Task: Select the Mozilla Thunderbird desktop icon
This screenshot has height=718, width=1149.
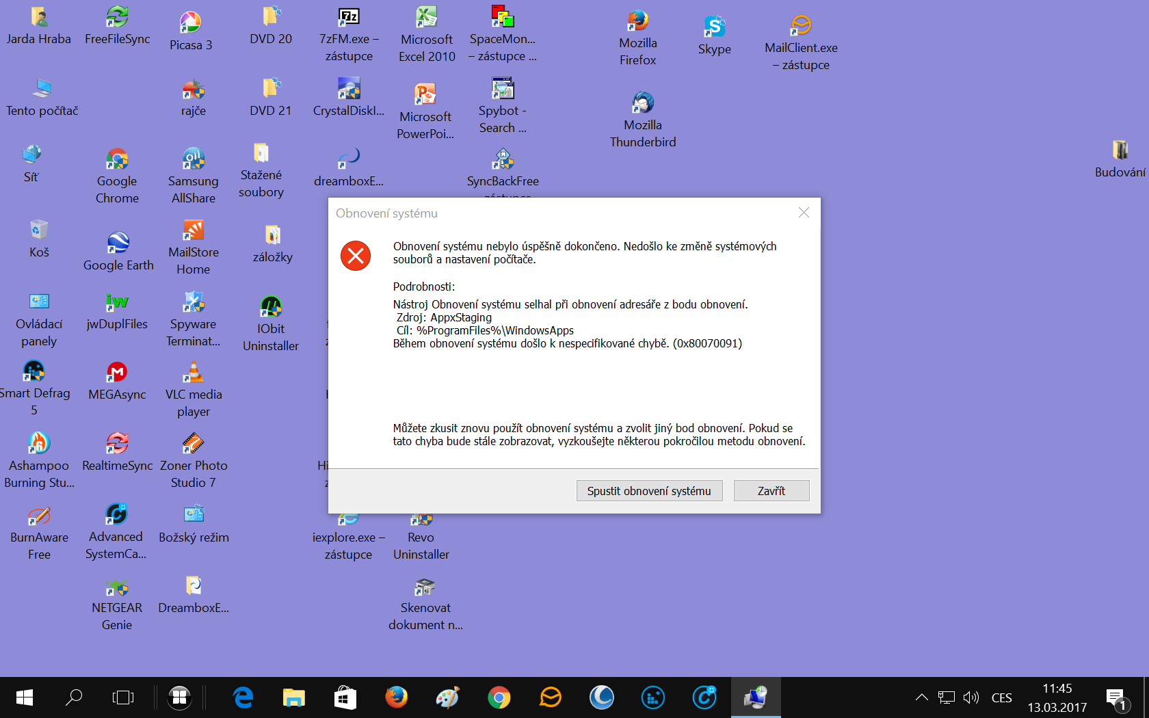Action: tap(643, 120)
